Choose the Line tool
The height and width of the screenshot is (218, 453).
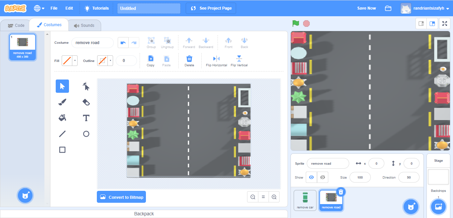62,134
